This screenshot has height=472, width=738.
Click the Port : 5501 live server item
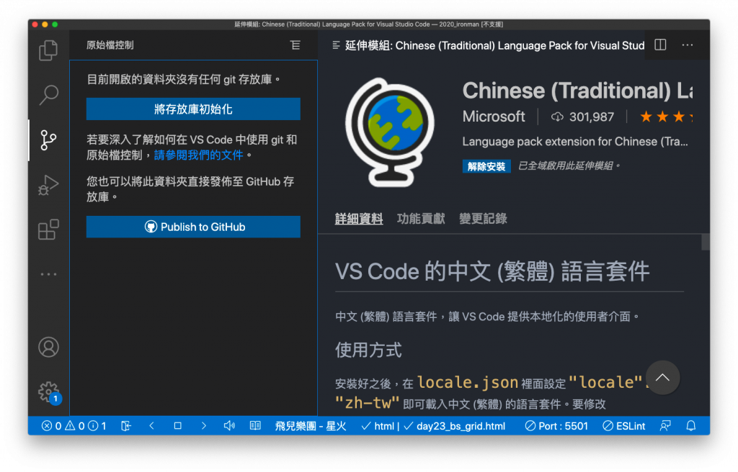pos(557,426)
